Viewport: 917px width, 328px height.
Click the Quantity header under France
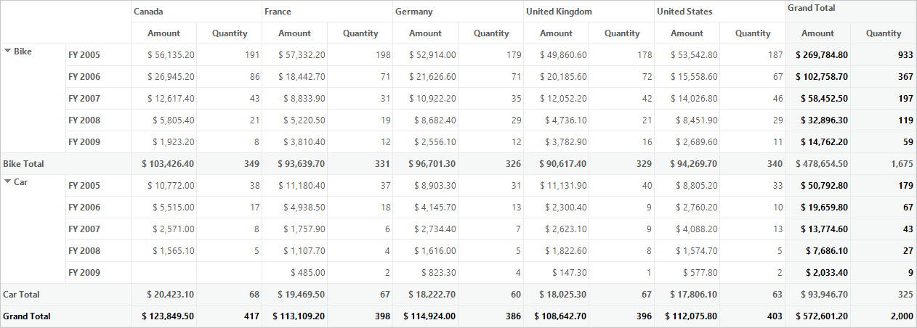click(x=360, y=33)
